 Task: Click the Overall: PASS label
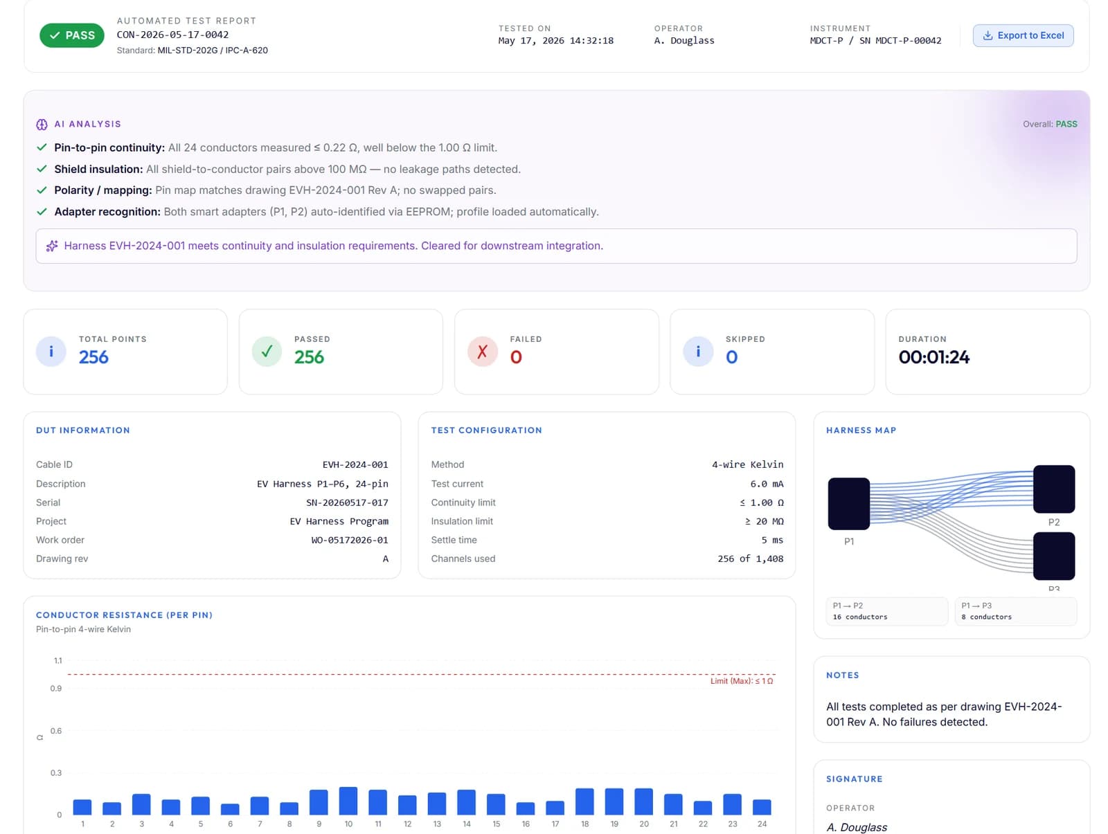click(1050, 124)
